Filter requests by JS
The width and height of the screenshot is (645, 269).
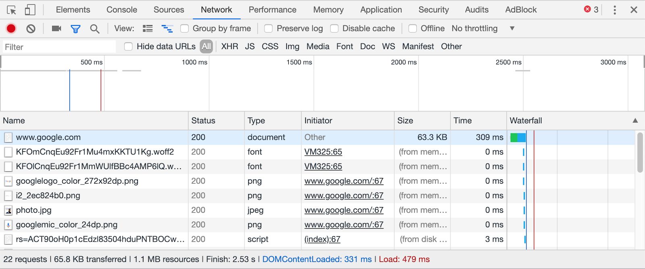(250, 47)
